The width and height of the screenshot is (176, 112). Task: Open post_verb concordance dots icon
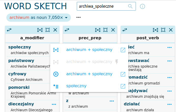[155, 30]
